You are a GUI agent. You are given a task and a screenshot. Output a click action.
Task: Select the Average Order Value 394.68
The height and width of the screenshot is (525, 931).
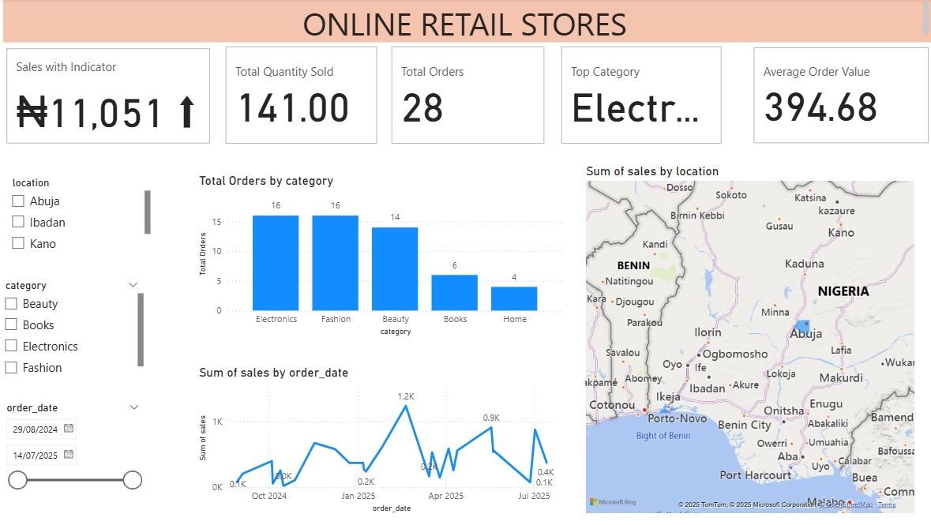(x=820, y=107)
